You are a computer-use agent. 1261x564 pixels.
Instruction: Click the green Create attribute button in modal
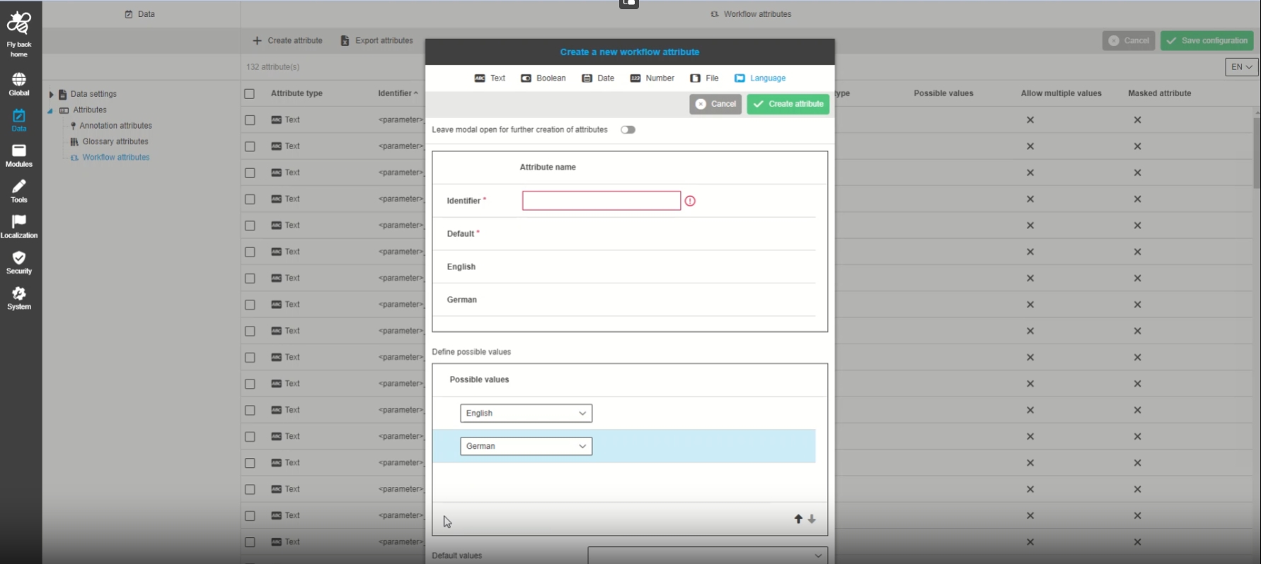(x=788, y=104)
